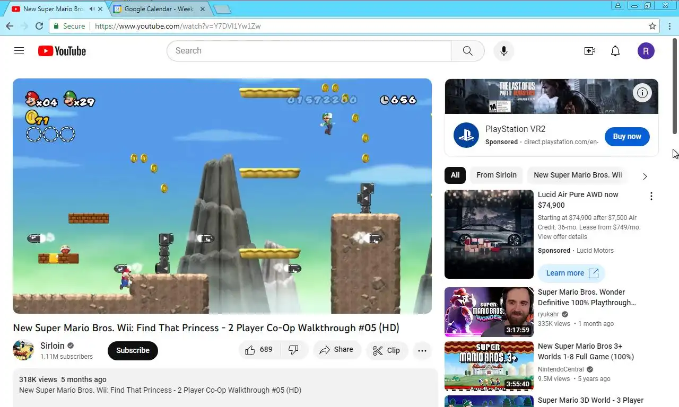Image resolution: width=679 pixels, height=407 pixels.
Task: Show more filter chips with right chevron
Action: tap(645, 176)
